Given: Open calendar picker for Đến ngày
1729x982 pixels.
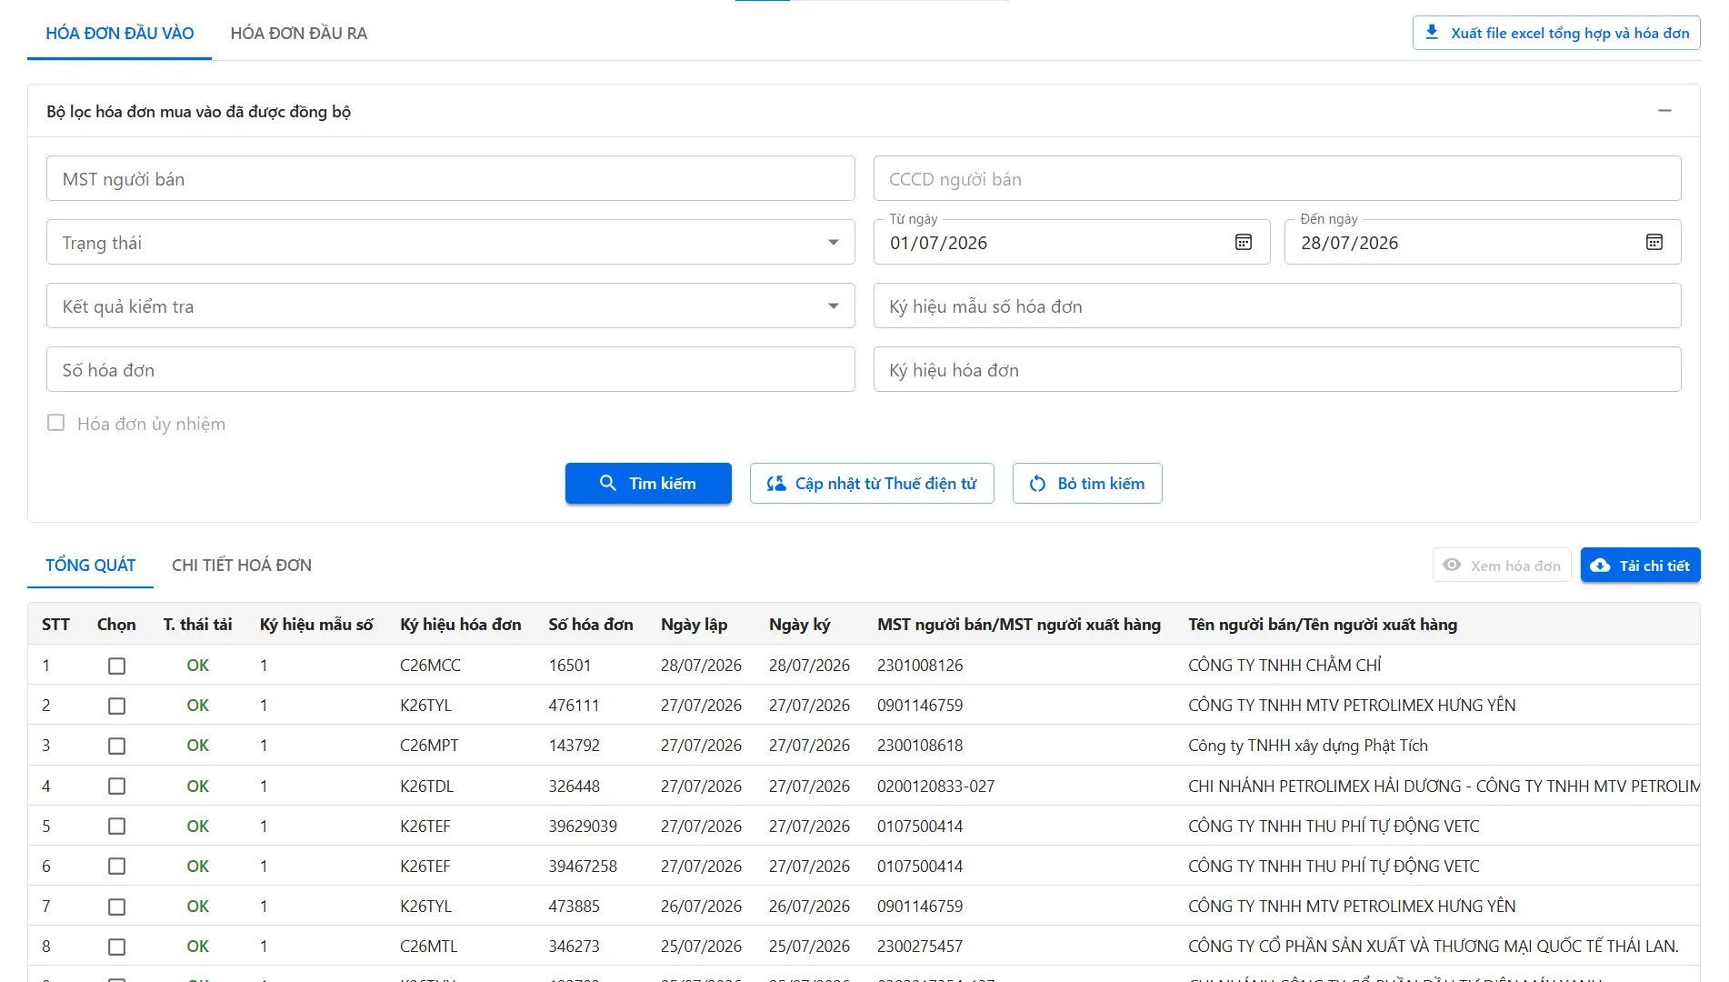Looking at the screenshot, I should [1654, 242].
